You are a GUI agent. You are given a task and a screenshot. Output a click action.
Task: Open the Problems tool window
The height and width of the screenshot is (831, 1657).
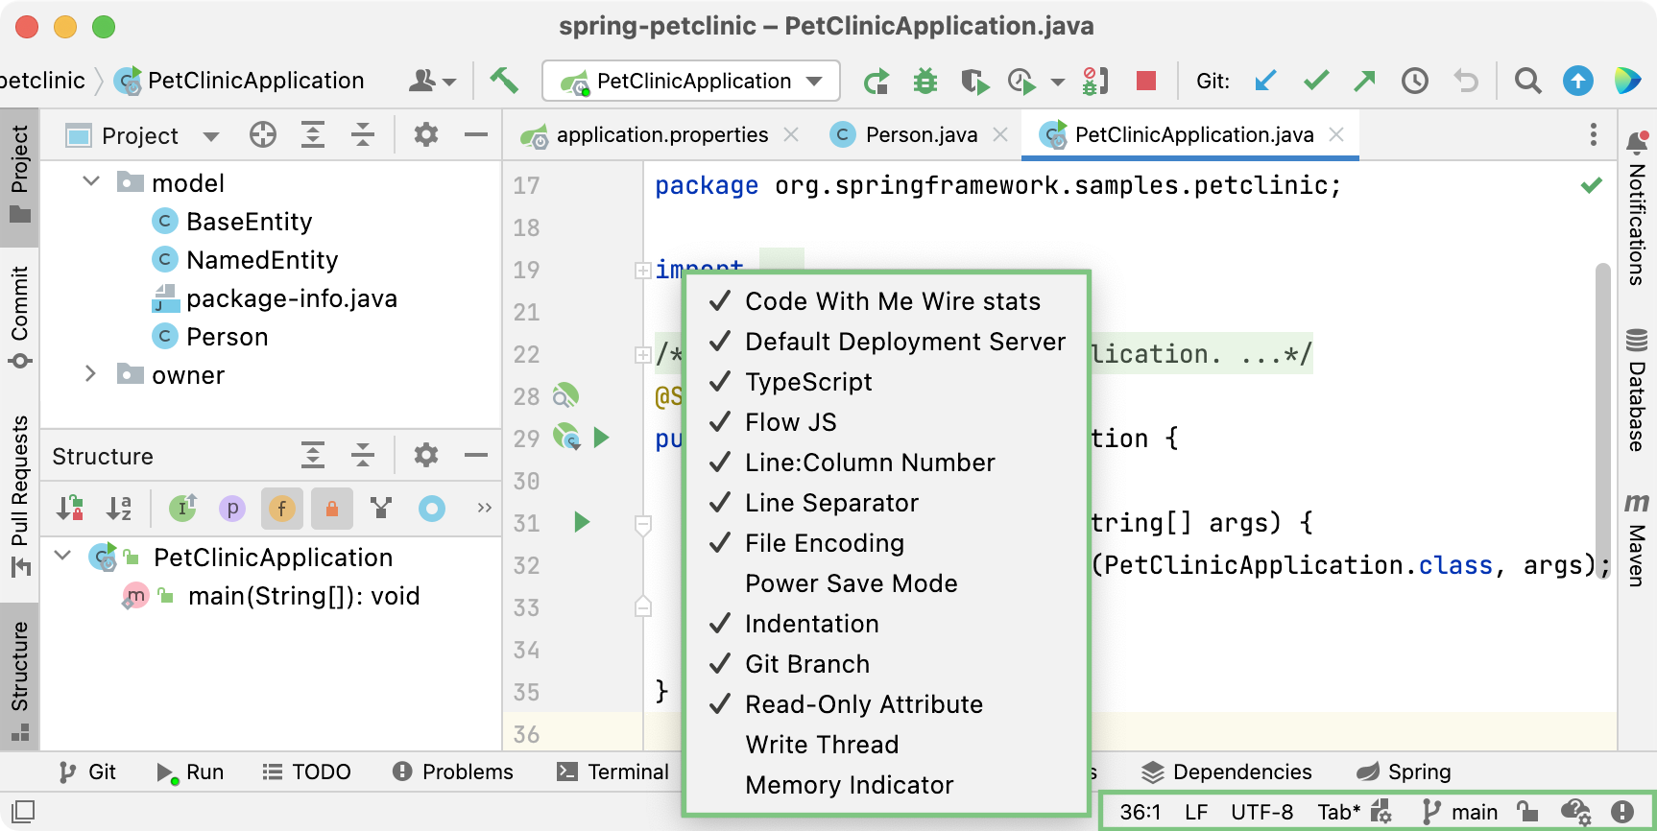pyautogui.click(x=453, y=772)
